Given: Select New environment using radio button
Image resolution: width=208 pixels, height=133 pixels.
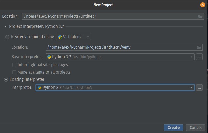Looking at the screenshot, I should [x=7, y=37].
